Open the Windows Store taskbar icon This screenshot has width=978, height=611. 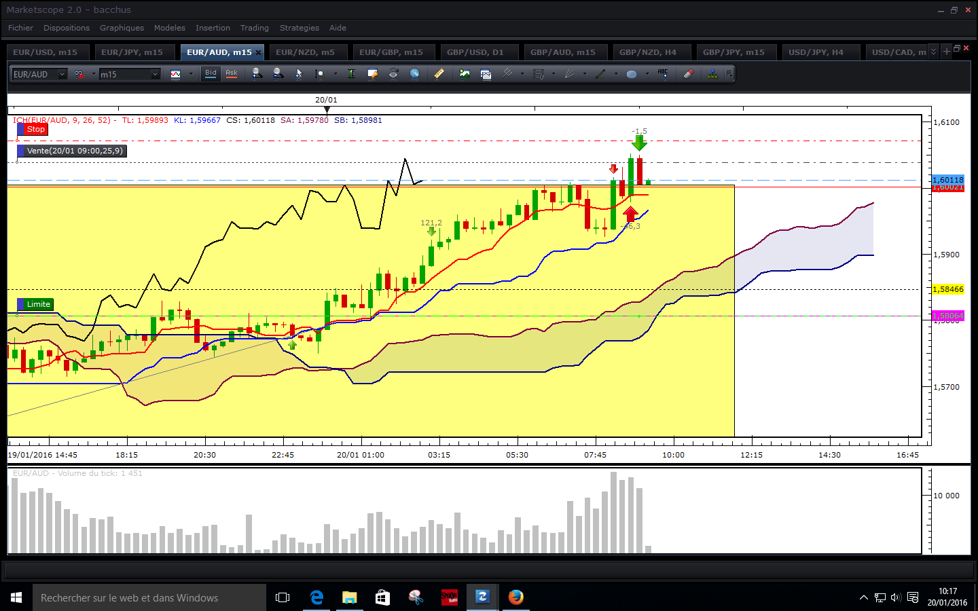382,597
